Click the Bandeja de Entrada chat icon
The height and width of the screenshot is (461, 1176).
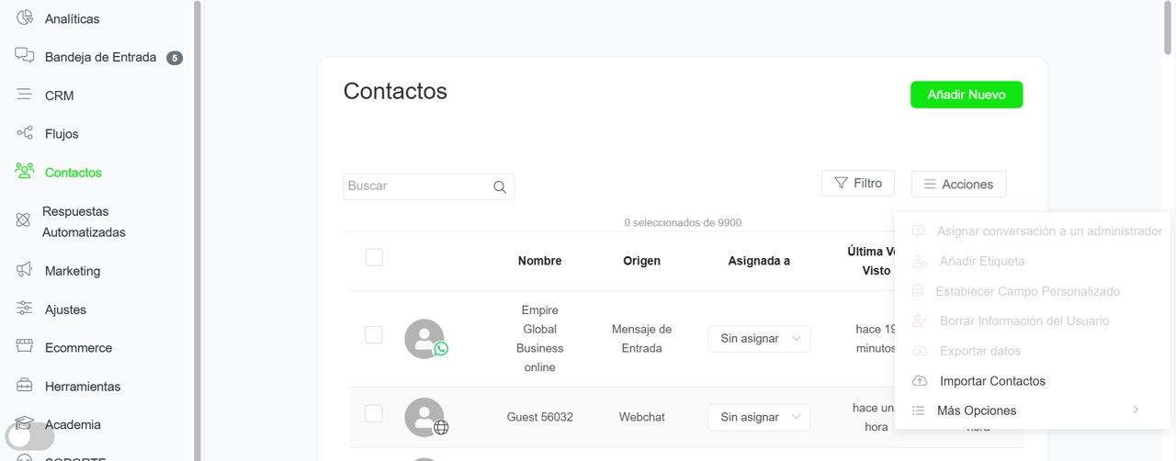25,56
